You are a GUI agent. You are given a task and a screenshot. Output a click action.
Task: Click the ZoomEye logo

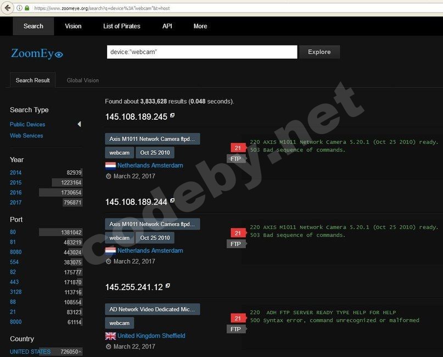coord(37,53)
